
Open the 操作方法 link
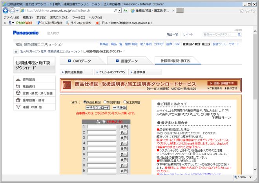231,89
